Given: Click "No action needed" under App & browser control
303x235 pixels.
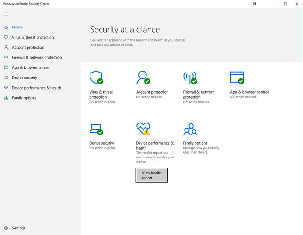Looking at the screenshot, I should [x=243, y=97].
